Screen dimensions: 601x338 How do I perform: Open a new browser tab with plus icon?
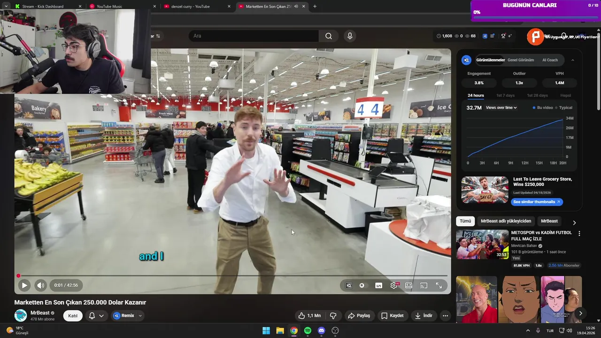[x=315, y=7]
